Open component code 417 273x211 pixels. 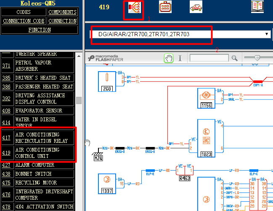tap(6, 138)
